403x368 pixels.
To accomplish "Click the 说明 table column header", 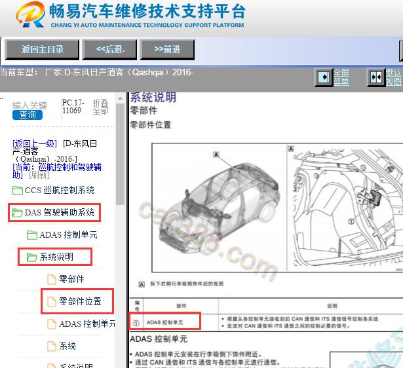I will pos(332,306).
